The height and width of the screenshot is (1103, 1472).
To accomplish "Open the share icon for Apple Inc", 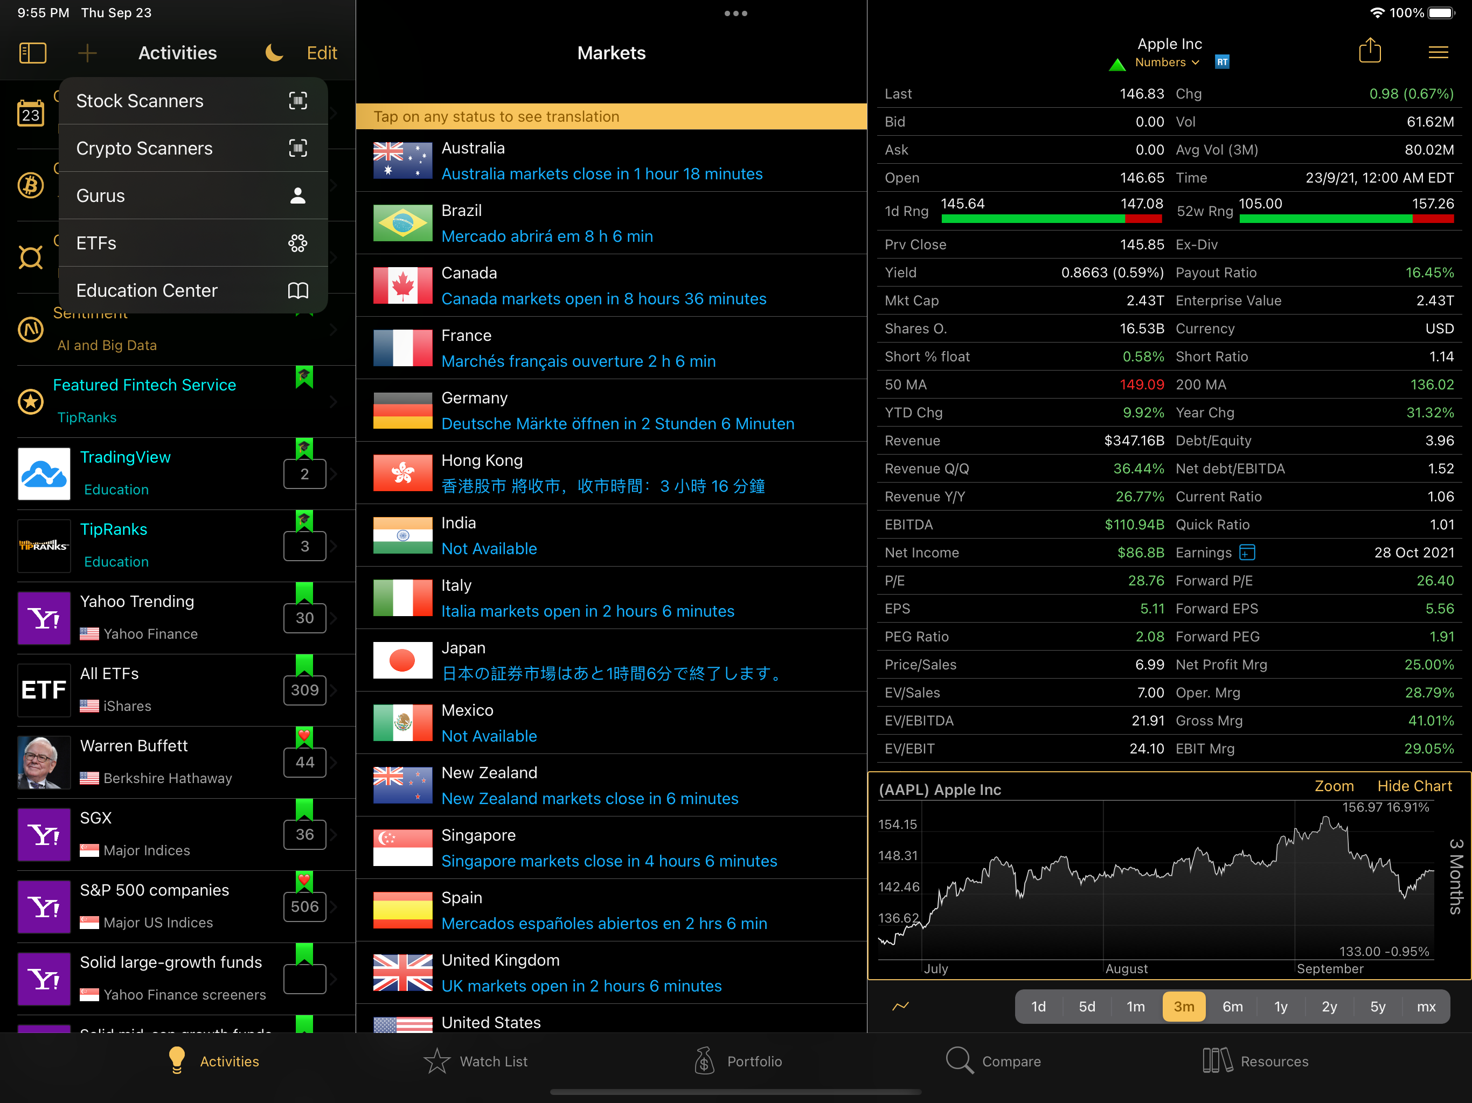I will [x=1370, y=51].
